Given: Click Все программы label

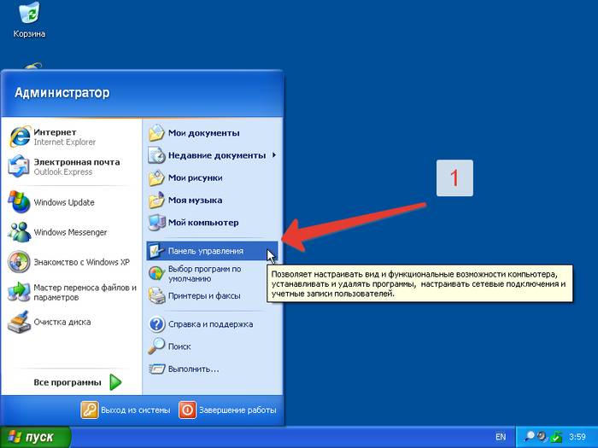Looking at the screenshot, I should [67, 382].
